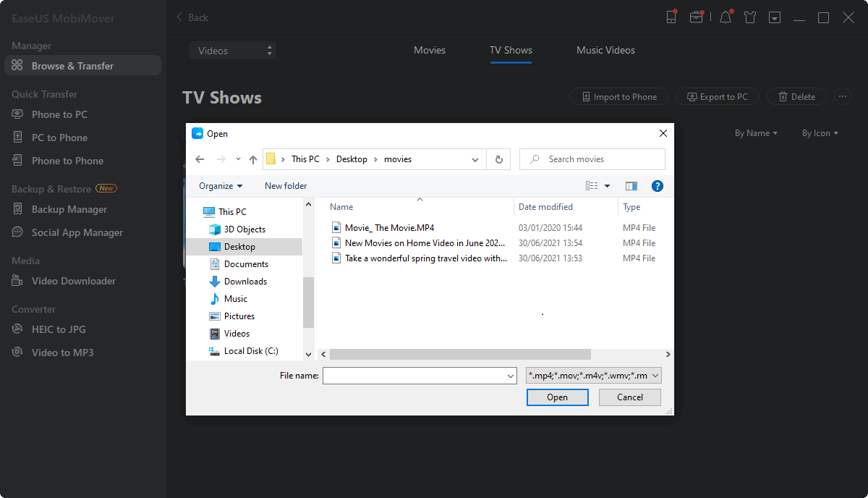Click This PC in the address breadcrumb

[305, 159]
